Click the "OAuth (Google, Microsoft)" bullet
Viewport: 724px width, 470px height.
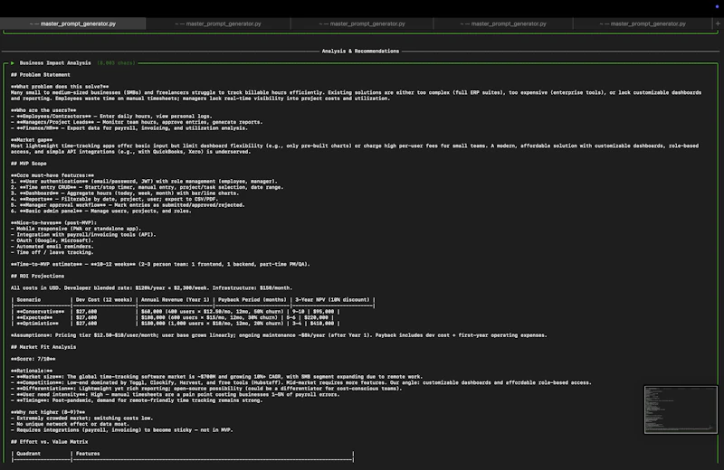52,240
